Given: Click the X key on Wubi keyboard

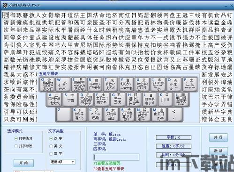Looking at the screenshot, I should 79,115.
